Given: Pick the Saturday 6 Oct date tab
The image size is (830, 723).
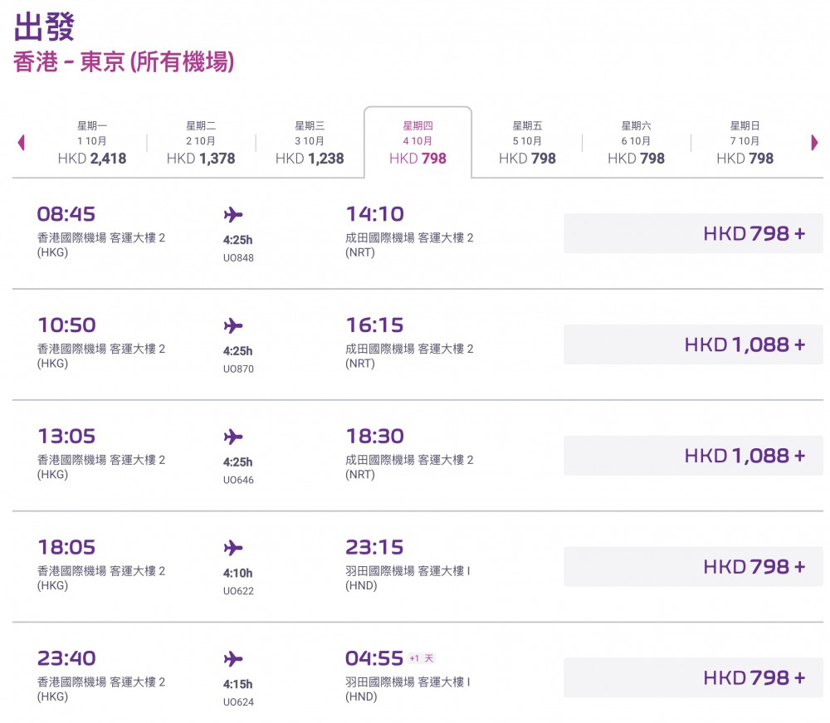Looking at the screenshot, I should [x=636, y=143].
